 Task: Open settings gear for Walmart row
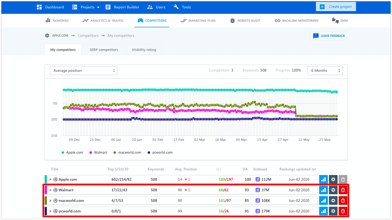click(x=333, y=190)
